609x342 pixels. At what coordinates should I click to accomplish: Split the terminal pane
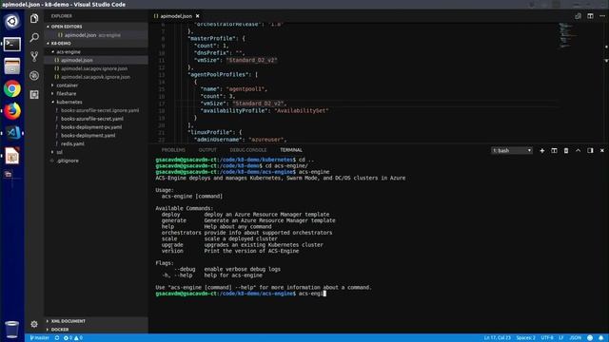point(554,150)
